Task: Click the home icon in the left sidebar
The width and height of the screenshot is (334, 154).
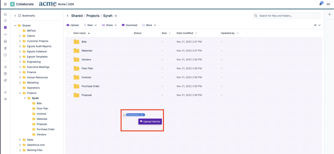Action: 5,14
